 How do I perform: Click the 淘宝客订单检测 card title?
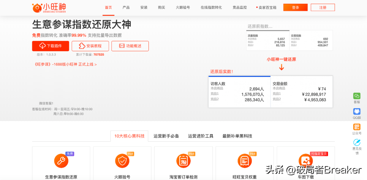183,177
